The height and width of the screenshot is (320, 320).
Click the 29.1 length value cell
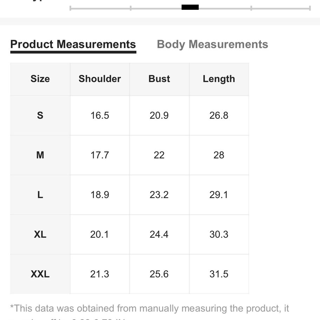point(219,195)
